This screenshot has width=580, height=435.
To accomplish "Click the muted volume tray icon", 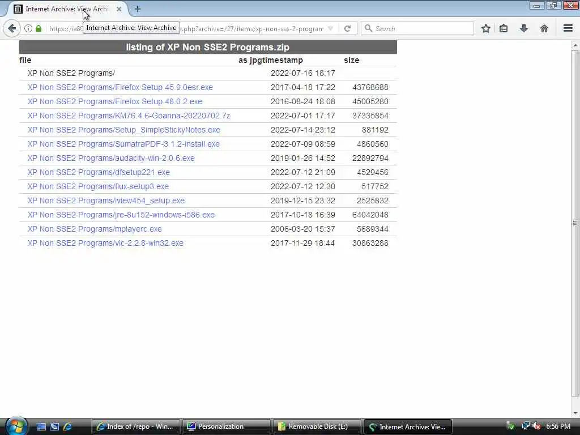I will point(536,426).
